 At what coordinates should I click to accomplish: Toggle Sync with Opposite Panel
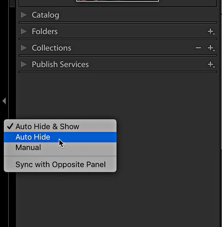(x=60, y=164)
